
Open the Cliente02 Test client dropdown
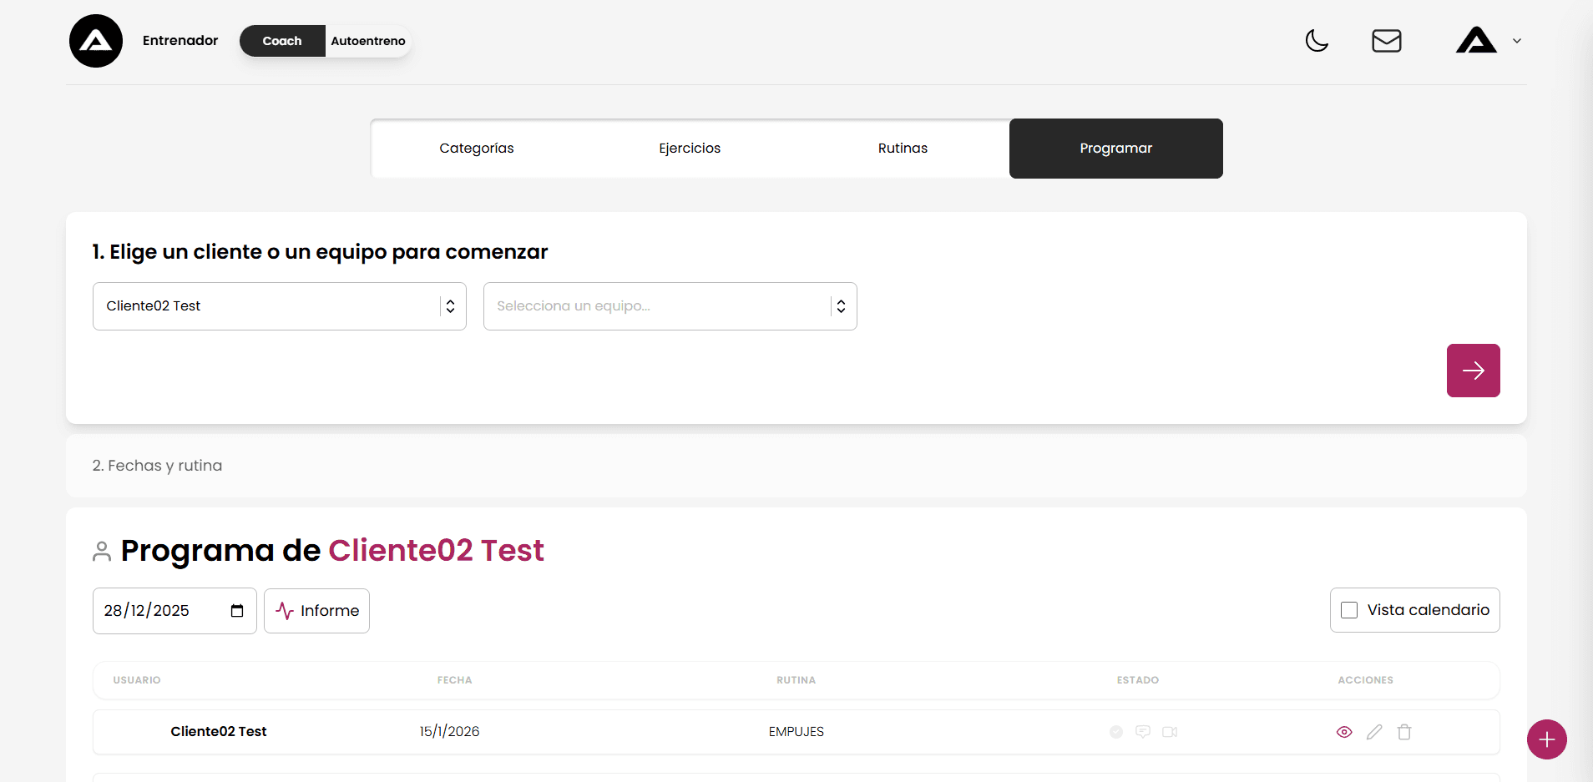(x=279, y=306)
